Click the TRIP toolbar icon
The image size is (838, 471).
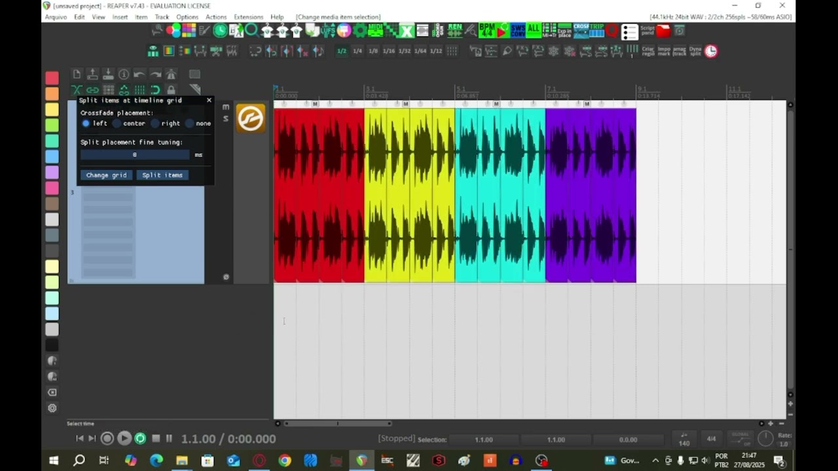(596, 30)
